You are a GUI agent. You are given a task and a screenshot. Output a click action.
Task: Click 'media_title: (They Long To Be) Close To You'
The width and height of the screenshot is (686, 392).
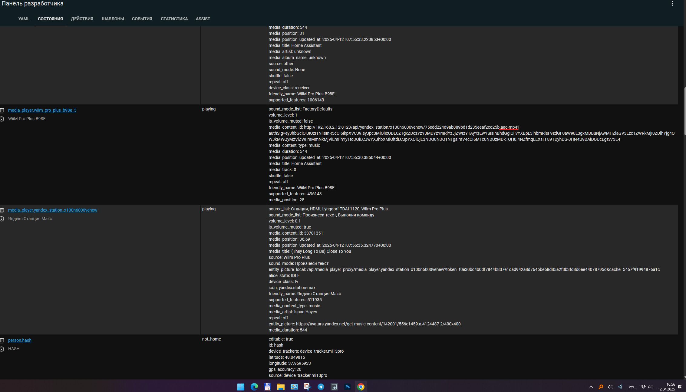(x=310, y=251)
